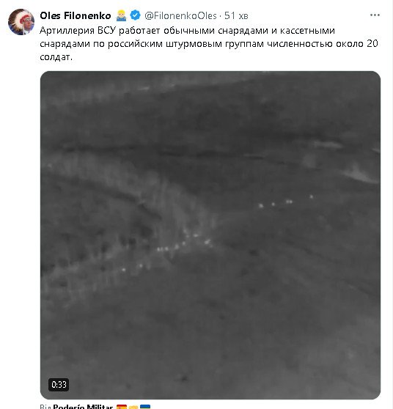Open Oles Filonenko's profile avatar
The width and height of the screenshot is (393, 409).
point(21,22)
